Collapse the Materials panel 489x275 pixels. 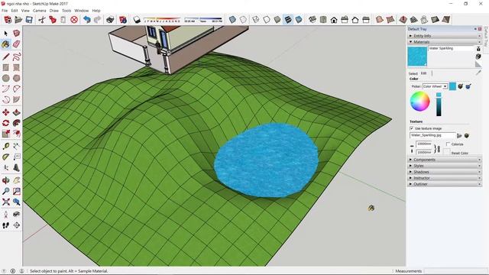[x=444, y=42]
